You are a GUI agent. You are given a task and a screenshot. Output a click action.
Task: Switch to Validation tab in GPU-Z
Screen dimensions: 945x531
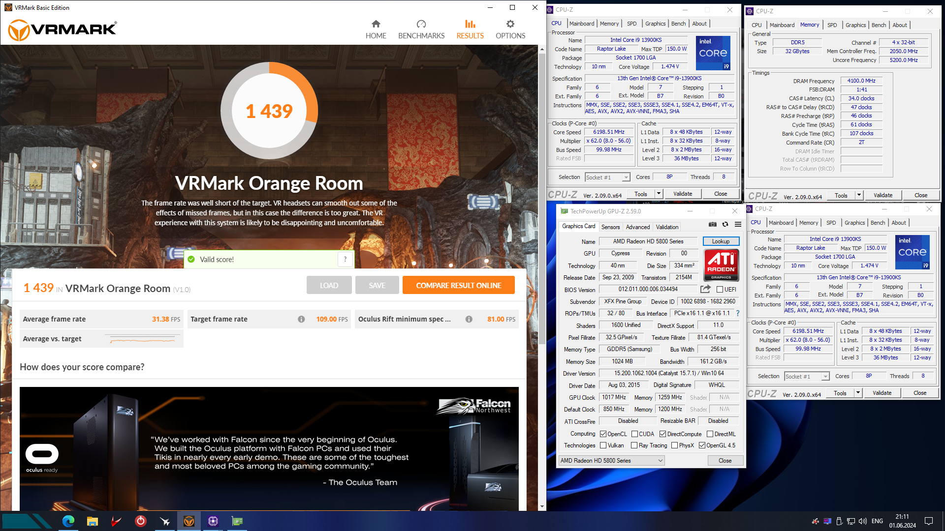point(667,227)
